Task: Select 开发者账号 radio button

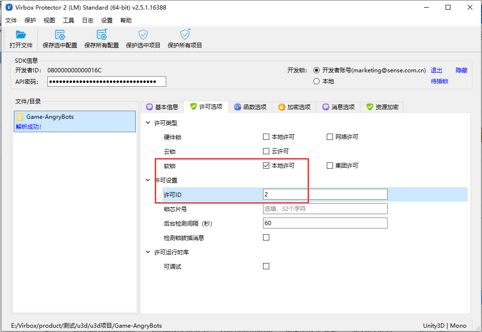Action: (x=316, y=70)
